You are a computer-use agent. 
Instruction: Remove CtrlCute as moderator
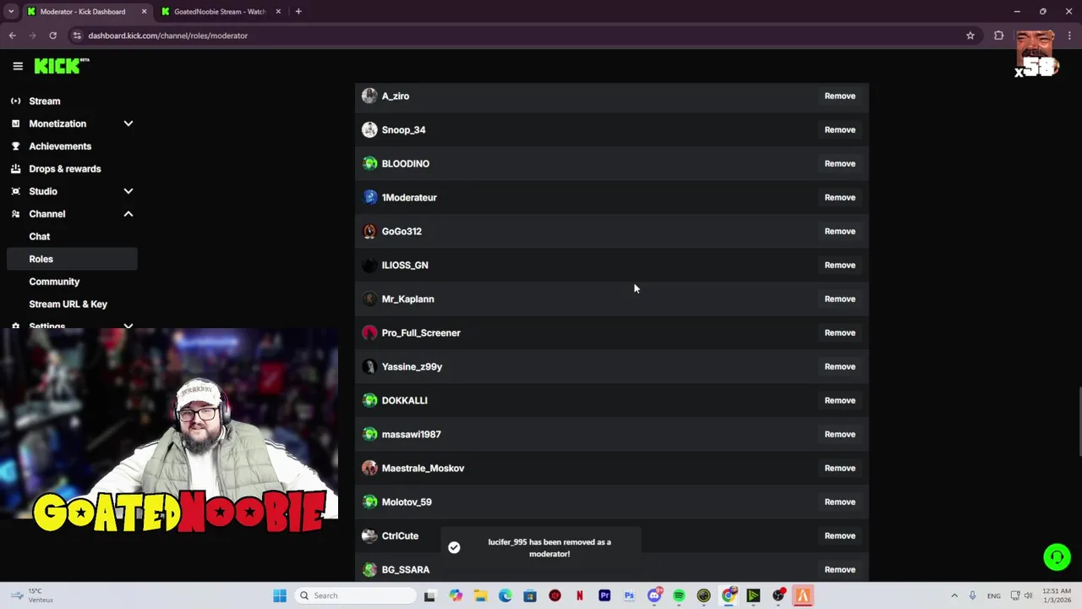click(x=839, y=535)
